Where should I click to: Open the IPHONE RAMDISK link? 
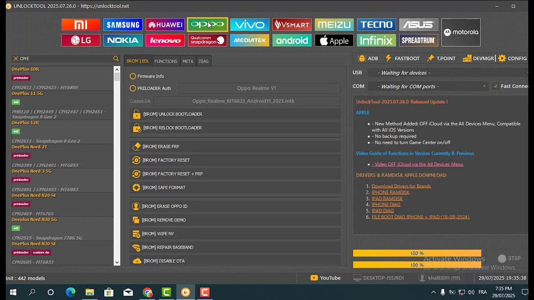[390, 192]
